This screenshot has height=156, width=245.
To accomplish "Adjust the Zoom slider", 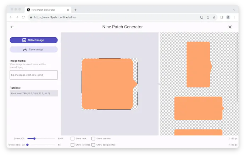I will [x=34, y=139].
